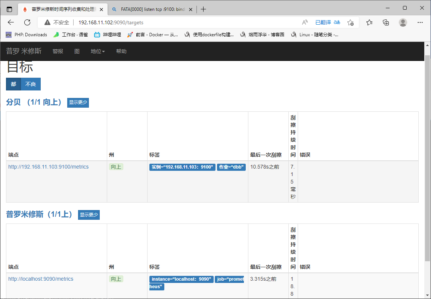Image resolution: width=431 pixels, height=299 pixels.
Task: Add this page to favorites
Action: pos(350,22)
